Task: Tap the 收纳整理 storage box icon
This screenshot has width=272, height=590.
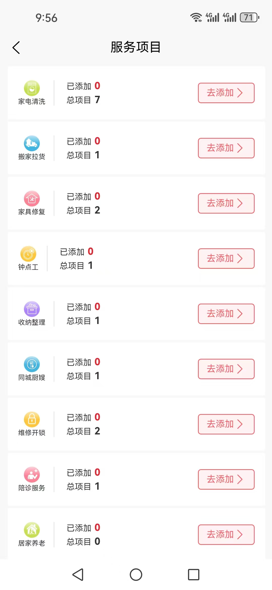Action: 32,309
